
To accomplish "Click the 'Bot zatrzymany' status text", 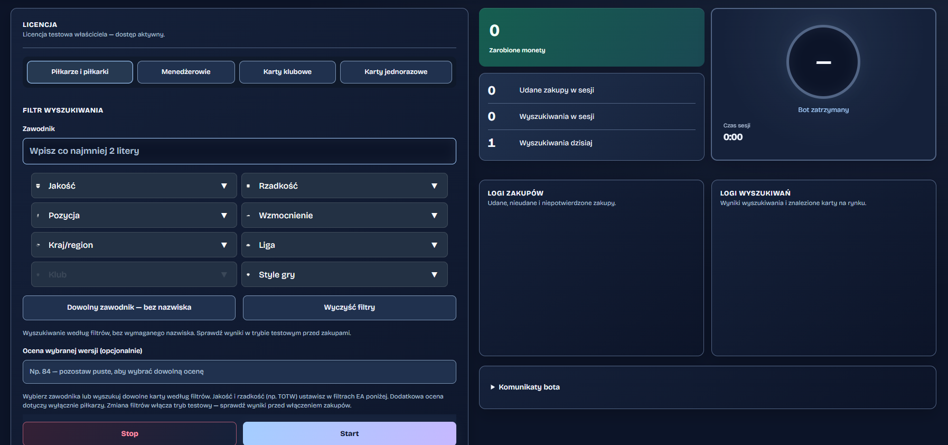I will pyautogui.click(x=823, y=110).
